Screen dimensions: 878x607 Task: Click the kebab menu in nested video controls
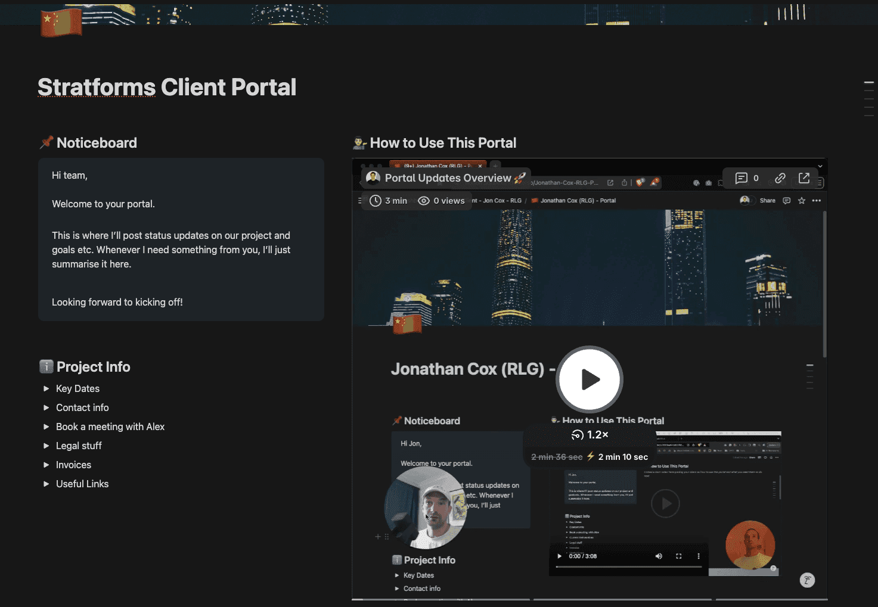tap(699, 556)
